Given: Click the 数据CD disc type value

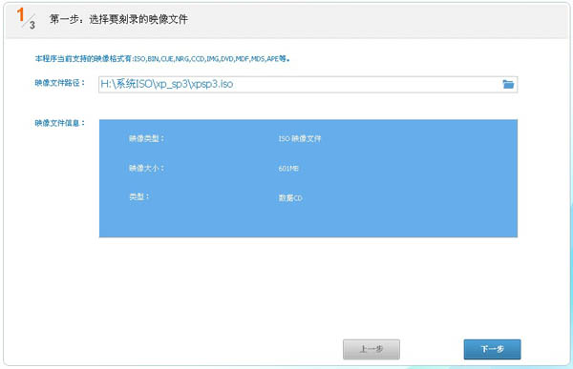Looking at the screenshot, I should (290, 197).
